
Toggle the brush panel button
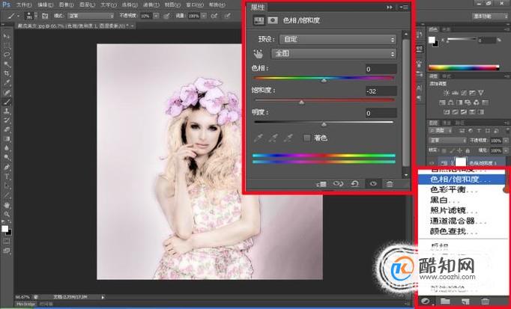[45, 16]
